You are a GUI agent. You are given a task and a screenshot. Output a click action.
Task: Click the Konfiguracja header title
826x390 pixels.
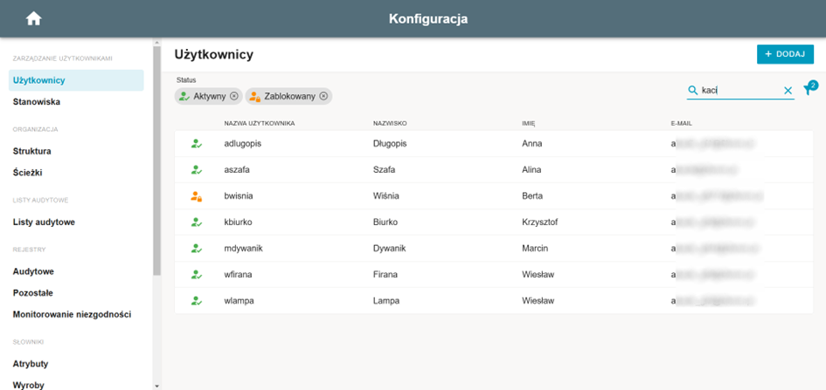[x=428, y=19]
